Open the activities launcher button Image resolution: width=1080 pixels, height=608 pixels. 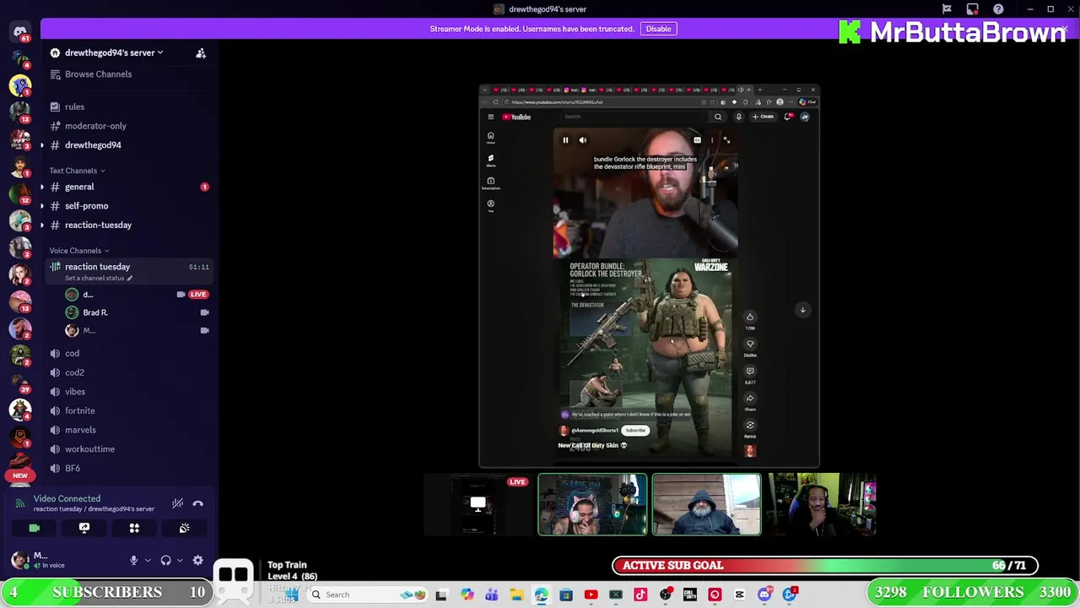pos(134,528)
